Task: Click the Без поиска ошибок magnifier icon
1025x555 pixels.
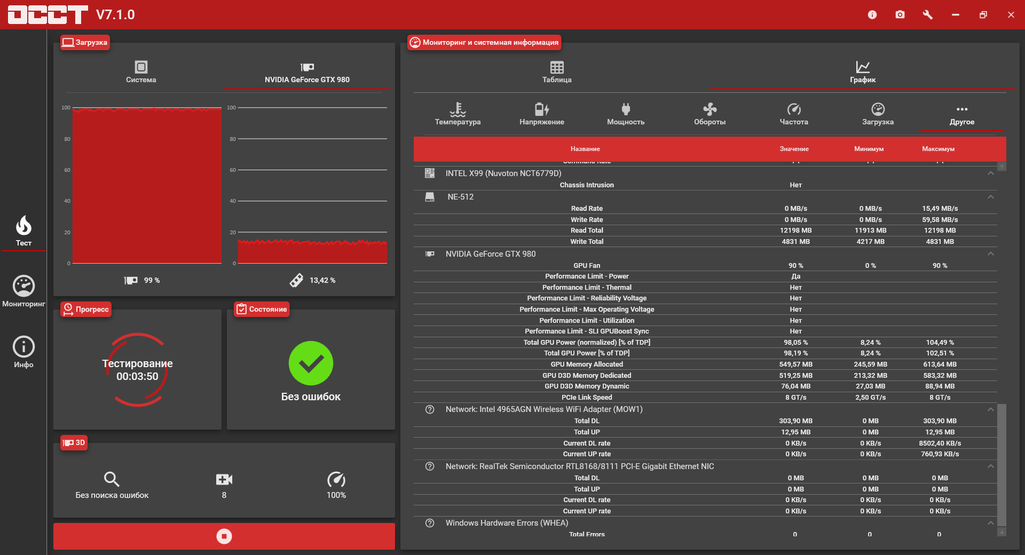Action: [112, 479]
